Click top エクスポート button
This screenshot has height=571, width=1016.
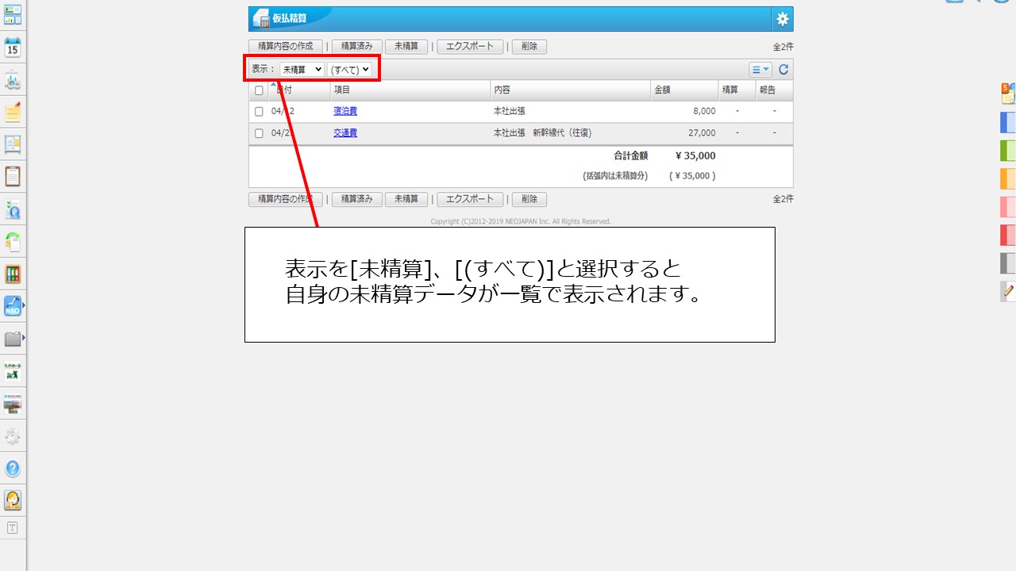pyautogui.click(x=470, y=47)
